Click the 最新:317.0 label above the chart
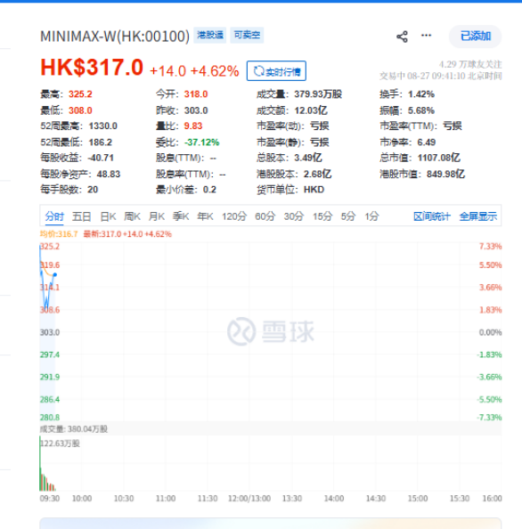Image resolution: width=522 pixels, height=529 pixels. [x=127, y=234]
